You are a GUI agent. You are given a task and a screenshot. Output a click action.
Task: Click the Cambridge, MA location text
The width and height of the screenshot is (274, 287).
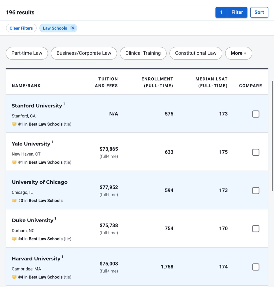[x=26, y=269]
